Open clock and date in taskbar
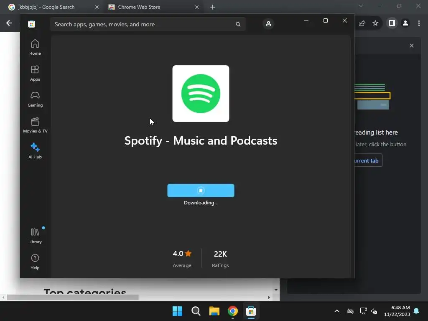Viewport: 428px width, 321px height. tap(397, 311)
